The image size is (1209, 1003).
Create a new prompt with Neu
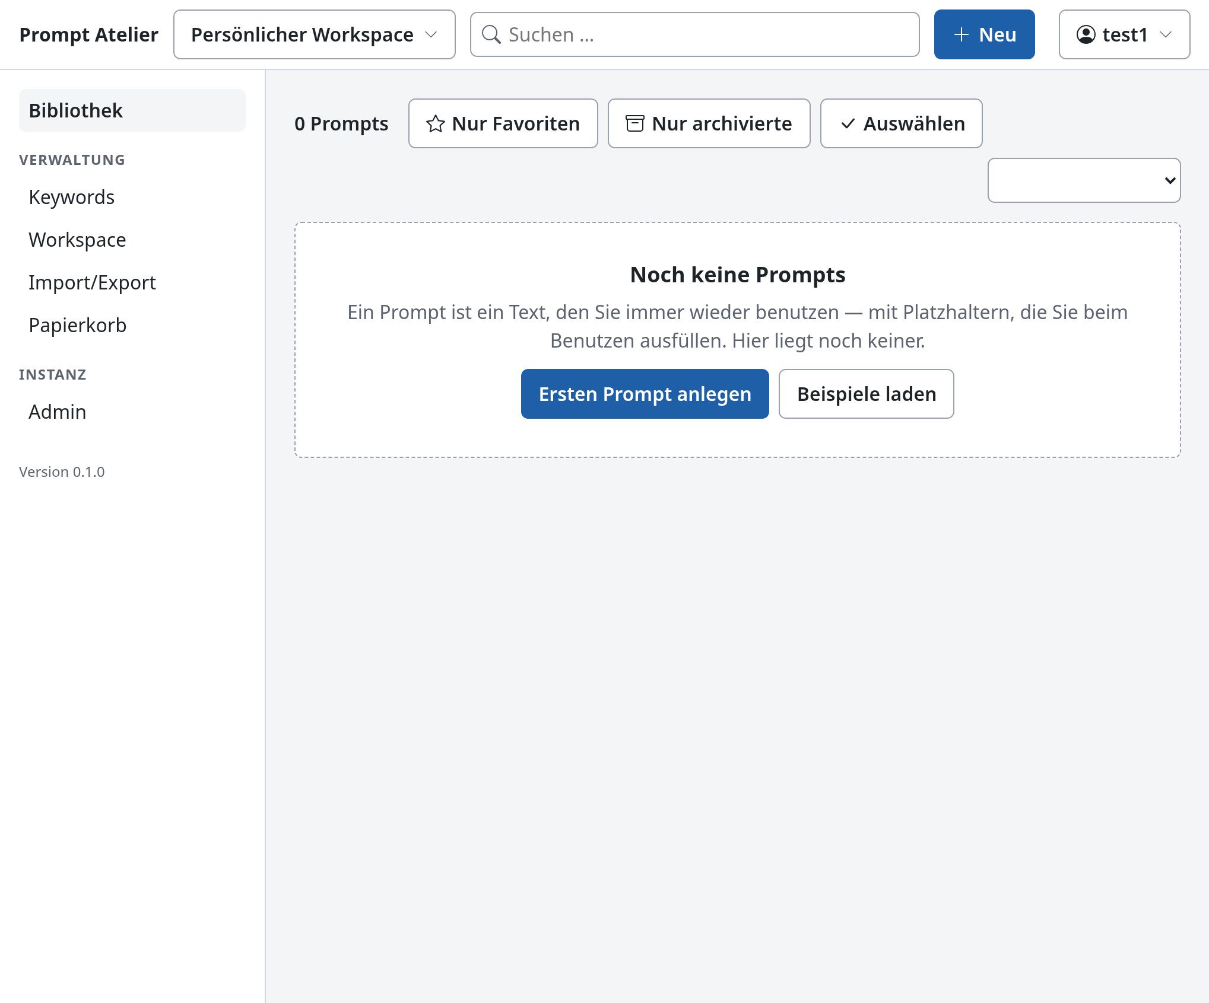(x=984, y=34)
